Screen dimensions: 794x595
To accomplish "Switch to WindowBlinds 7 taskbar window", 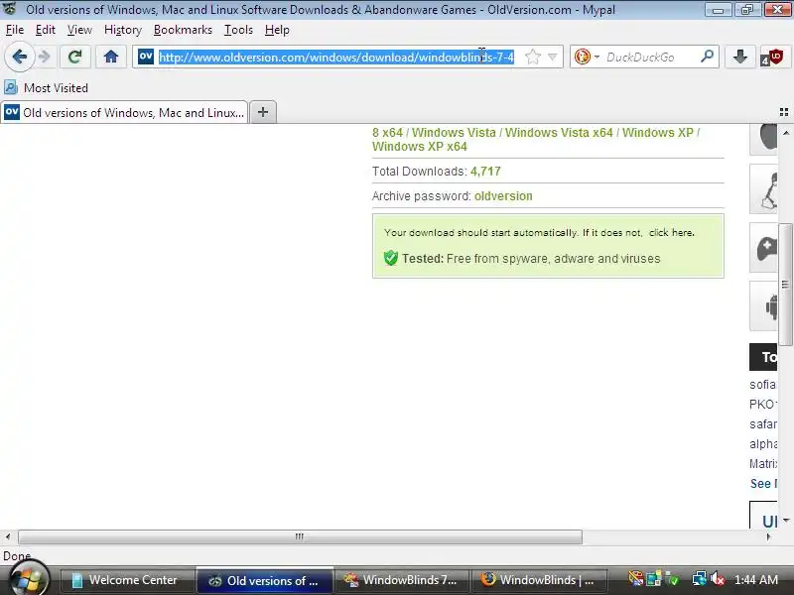I will (402, 580).
